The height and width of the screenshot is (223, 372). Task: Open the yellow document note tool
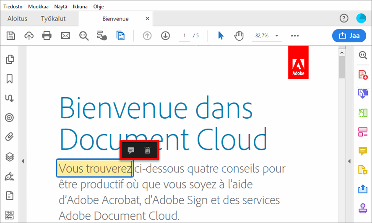(x=363, y=170)
